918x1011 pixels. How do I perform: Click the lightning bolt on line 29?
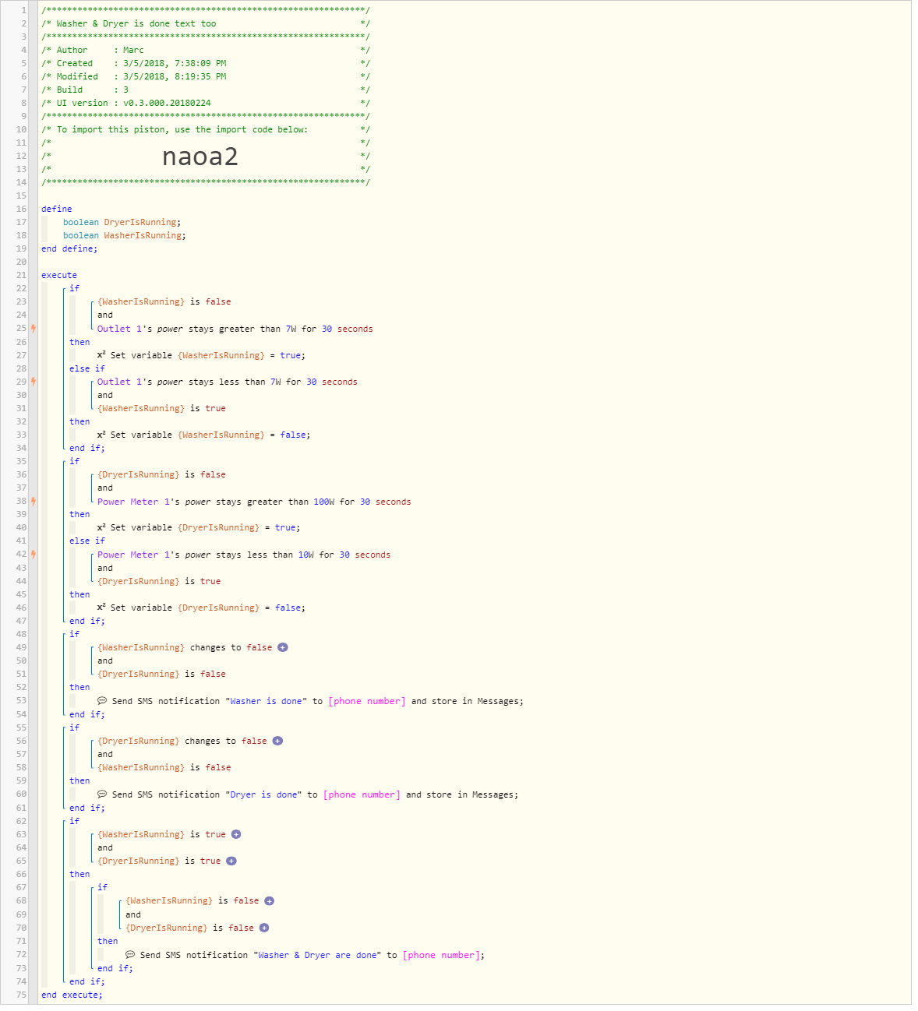[x=34, y=382]
